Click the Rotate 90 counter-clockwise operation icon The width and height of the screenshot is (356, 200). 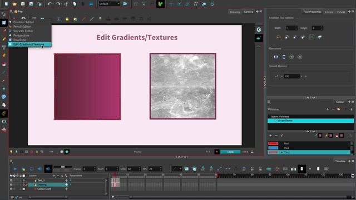300,57
